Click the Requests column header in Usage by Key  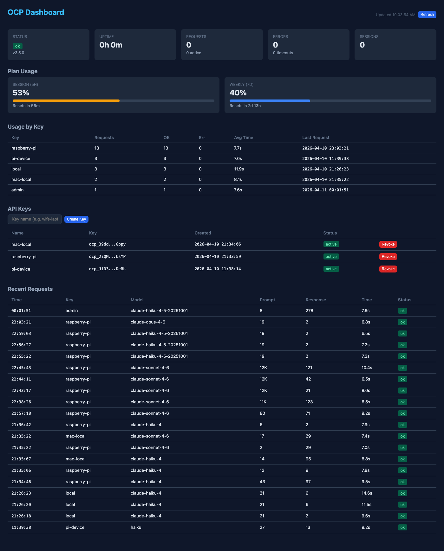pos(104,138)
